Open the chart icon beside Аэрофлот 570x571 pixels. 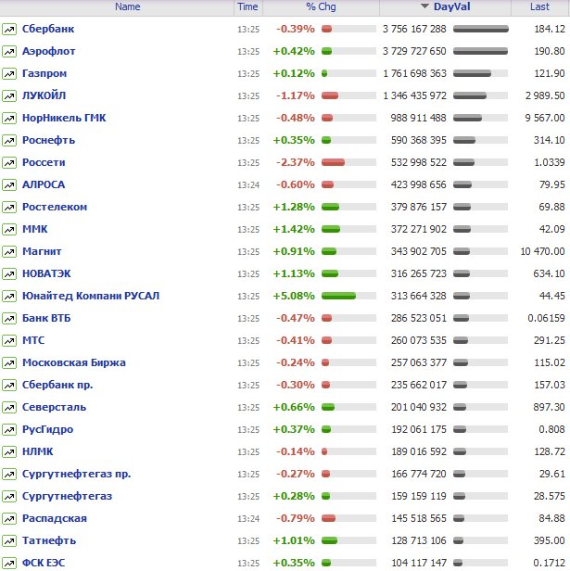pos(9,51)
